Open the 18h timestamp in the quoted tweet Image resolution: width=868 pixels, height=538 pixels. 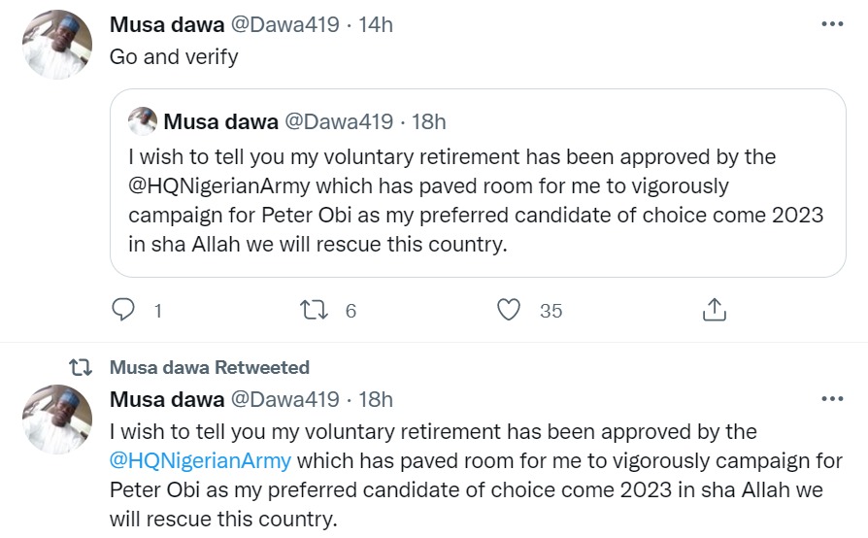pyautogui.click(x=428, y=121)
